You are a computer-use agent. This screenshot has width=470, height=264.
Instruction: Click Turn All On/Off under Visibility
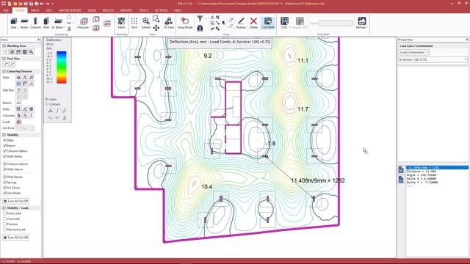pyautogui.click(x=16, y=201)
